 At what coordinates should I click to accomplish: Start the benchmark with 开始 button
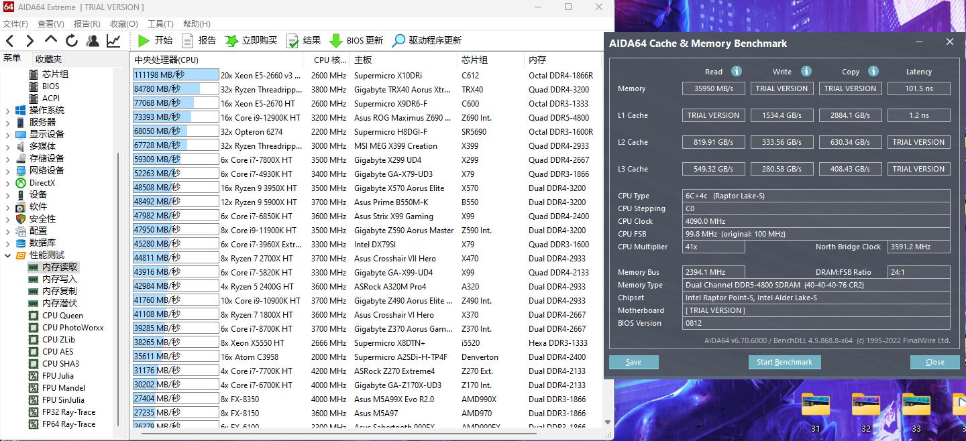point(155,40)
